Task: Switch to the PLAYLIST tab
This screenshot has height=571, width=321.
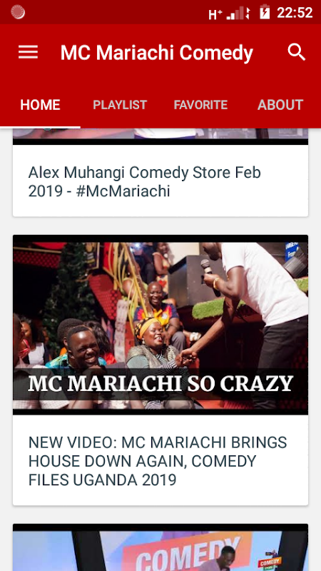Action: (120, 105)
